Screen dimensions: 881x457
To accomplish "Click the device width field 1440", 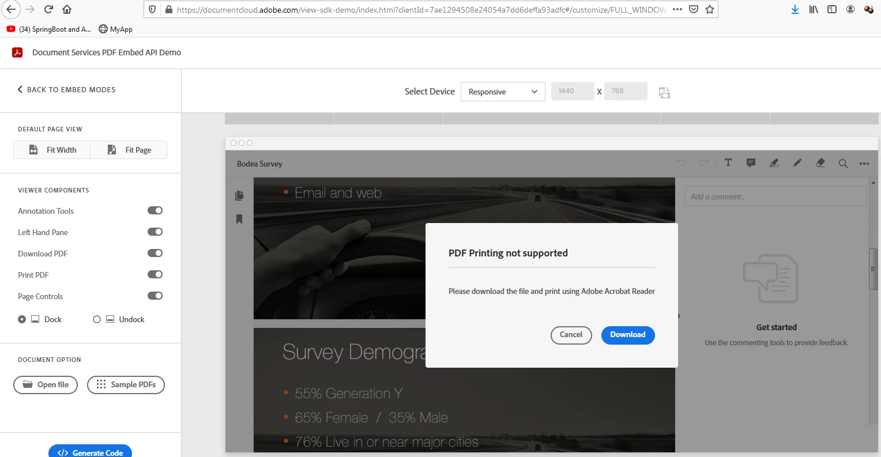I will (x=573, y=91).
